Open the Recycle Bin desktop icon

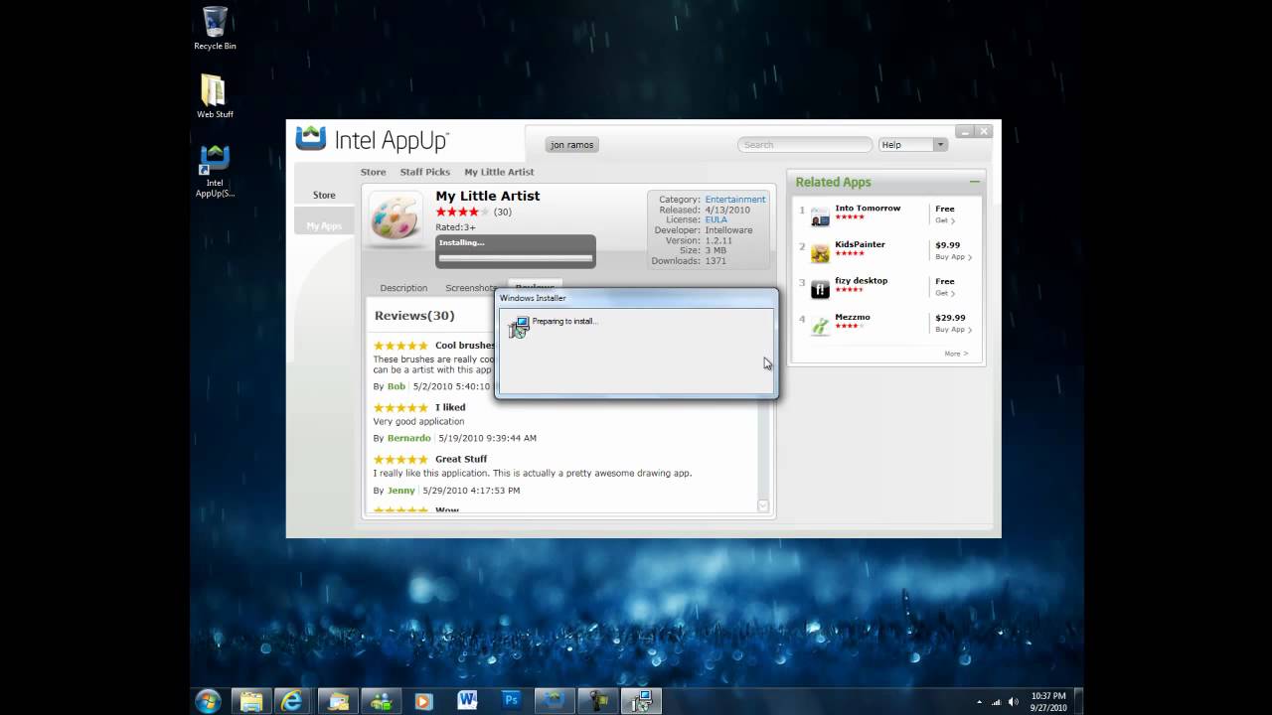pyautogui.click(x=215, y=28)
